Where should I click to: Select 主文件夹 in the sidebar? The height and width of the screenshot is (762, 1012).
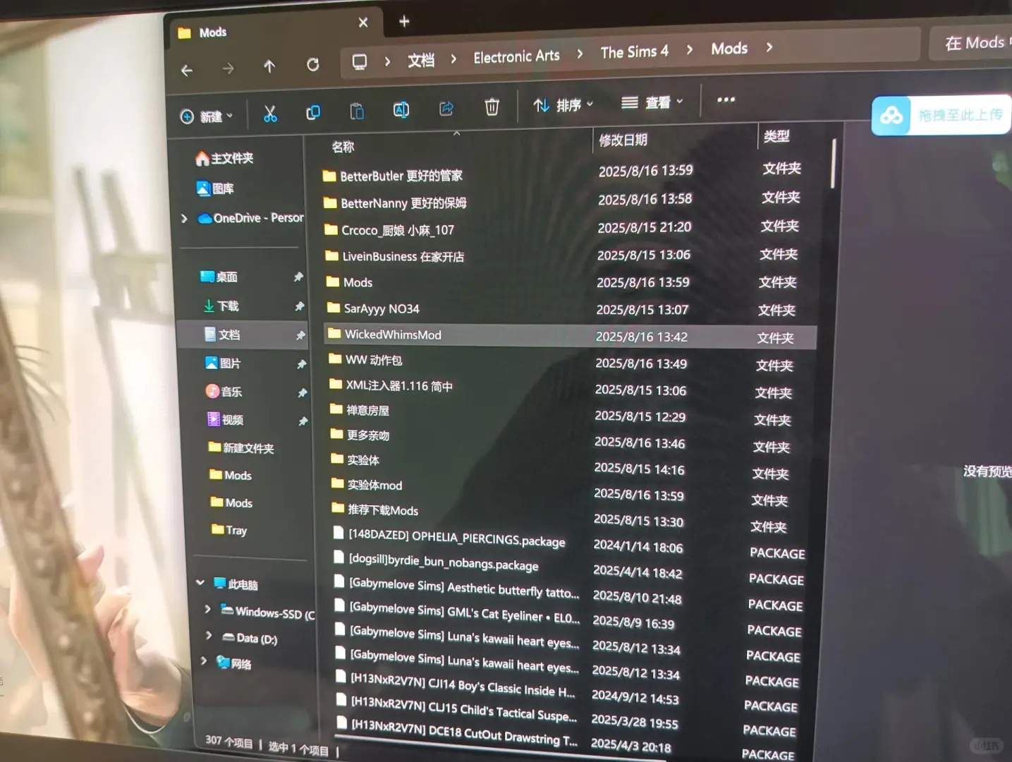point(224,159)
